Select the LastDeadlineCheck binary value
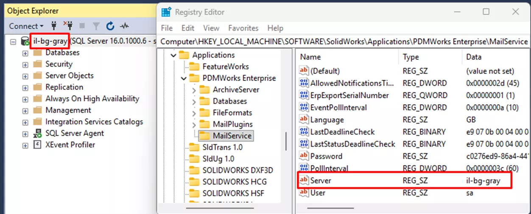 tap(343, 132)
